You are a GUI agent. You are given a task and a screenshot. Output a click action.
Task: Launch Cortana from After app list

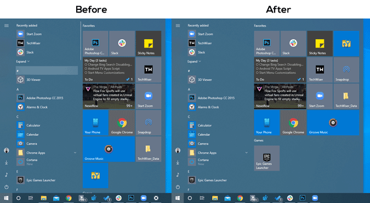(218, 162)
